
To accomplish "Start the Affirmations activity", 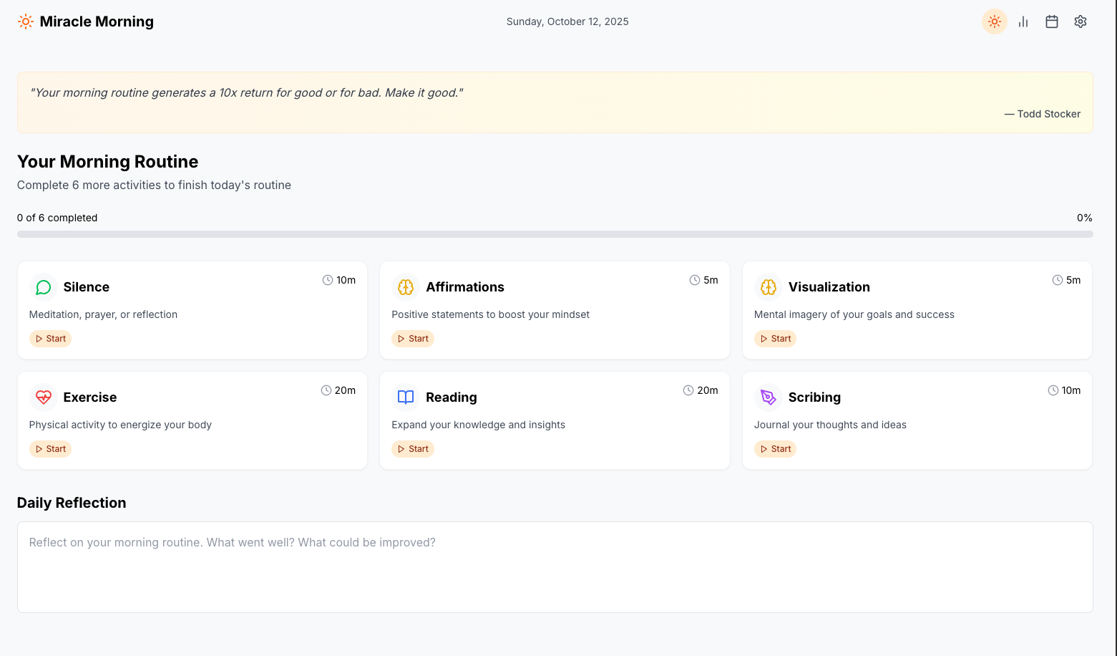I will tap(413, 339).
